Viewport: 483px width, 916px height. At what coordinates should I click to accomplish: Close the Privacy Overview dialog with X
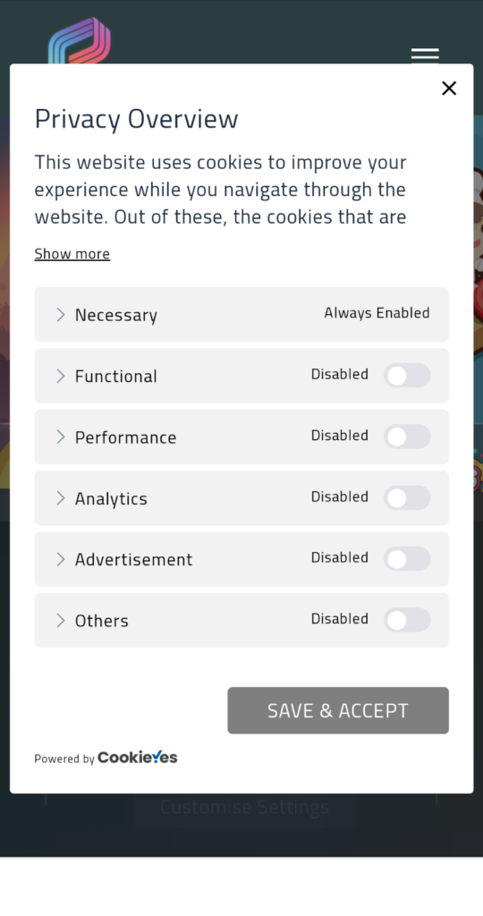[448, 89]
